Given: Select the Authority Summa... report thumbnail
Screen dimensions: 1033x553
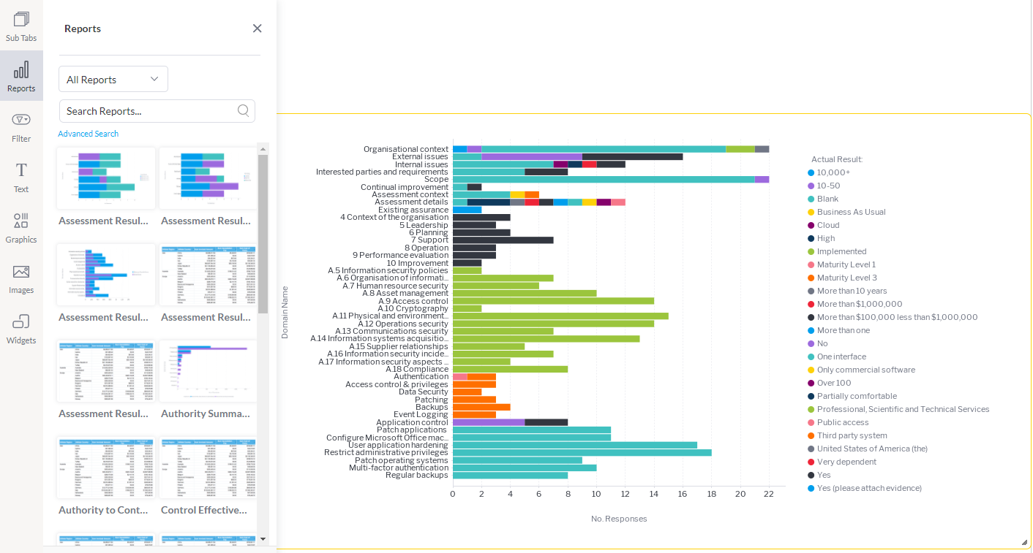Looking at the screenshot, I should 208,371.
